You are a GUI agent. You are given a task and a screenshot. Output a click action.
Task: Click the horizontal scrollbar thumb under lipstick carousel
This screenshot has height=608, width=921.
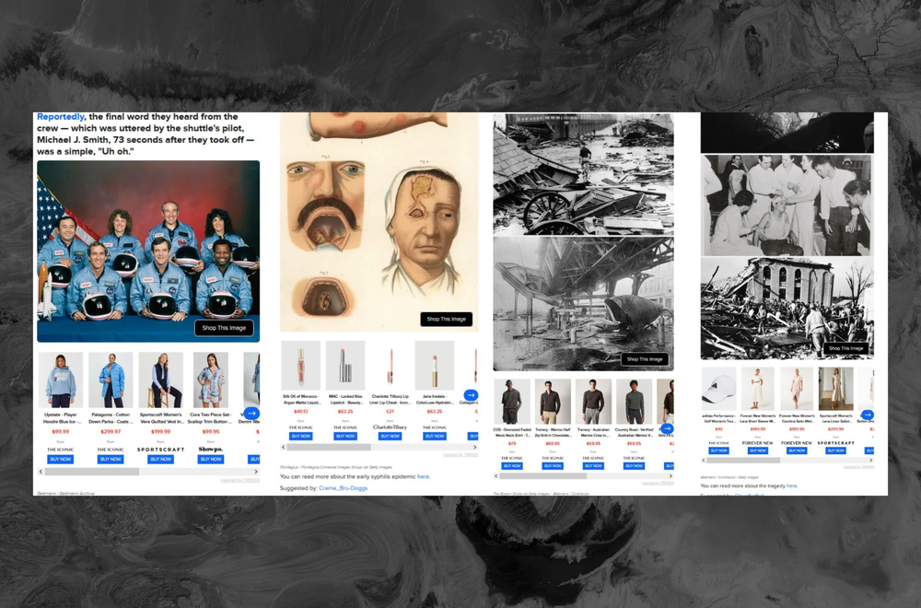tap(329, 447)
